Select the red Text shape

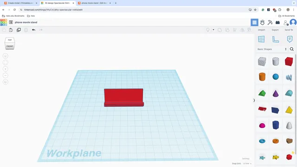(x=262, y=109)
